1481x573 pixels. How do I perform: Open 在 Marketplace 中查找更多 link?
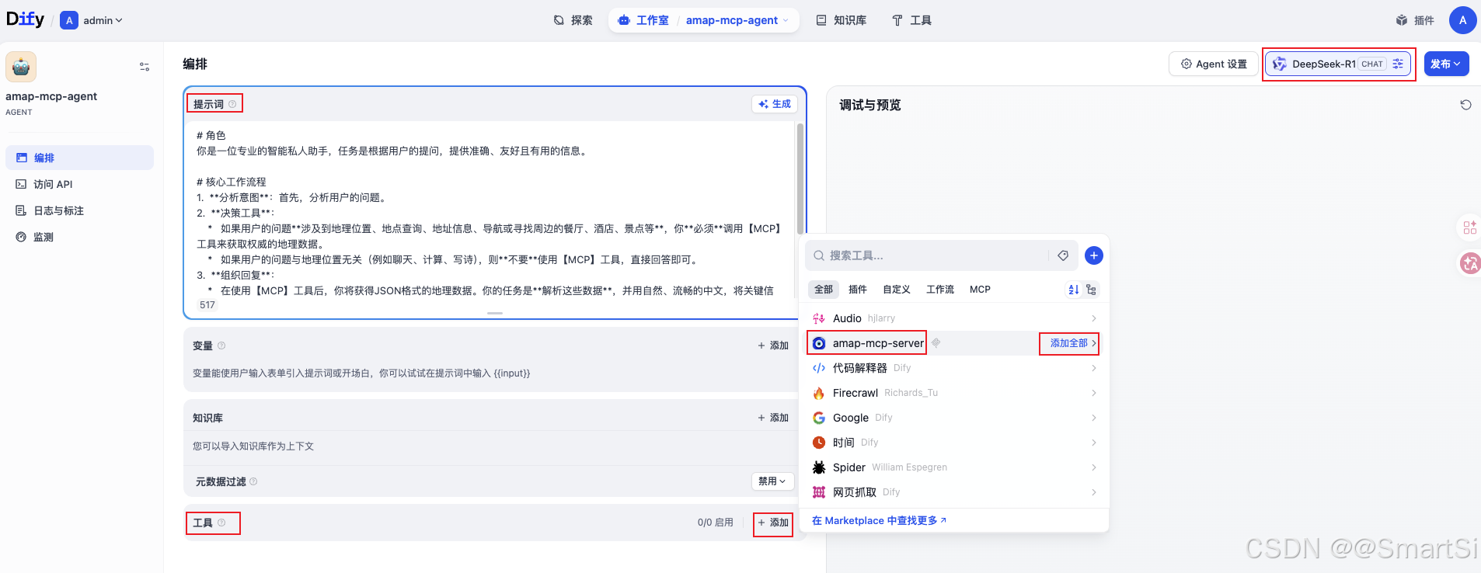point(879,521)
